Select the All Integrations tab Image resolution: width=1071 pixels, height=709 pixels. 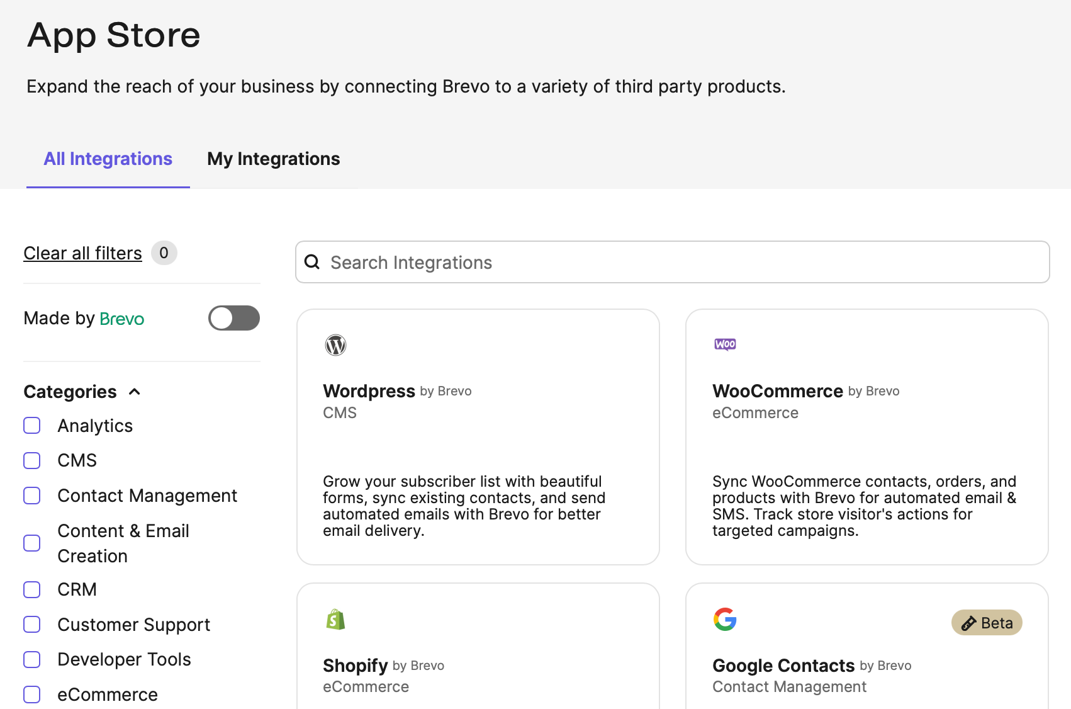coord(108,159)
